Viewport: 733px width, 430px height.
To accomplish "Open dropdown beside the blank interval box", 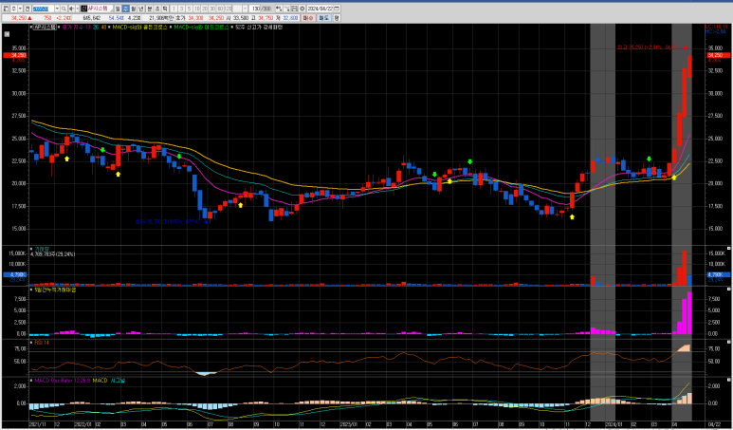I will click(245, 9).
